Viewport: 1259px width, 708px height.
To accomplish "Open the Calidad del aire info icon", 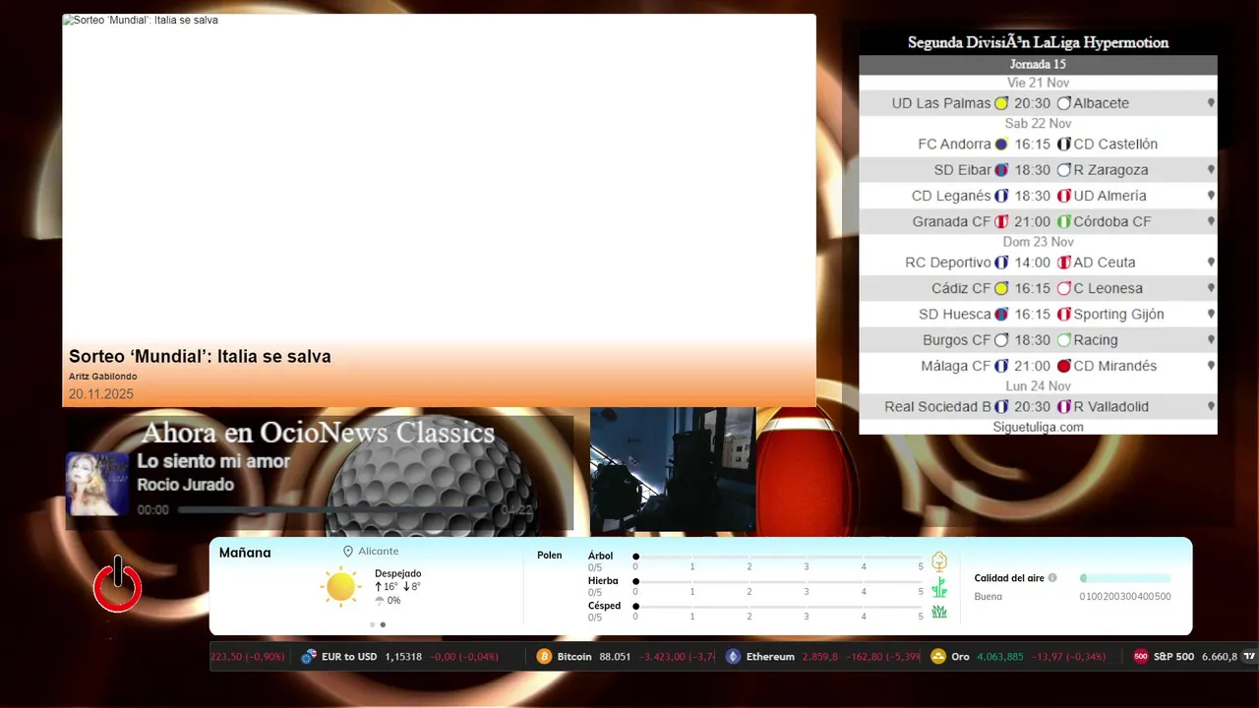I will 1052,578.
